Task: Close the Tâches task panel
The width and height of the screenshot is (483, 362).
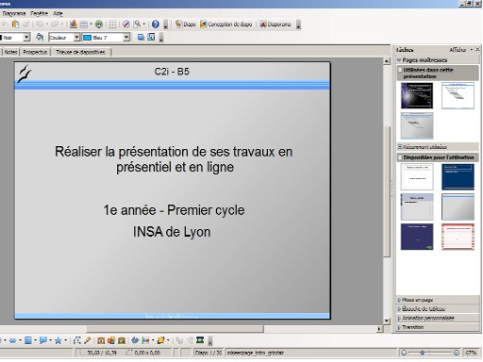Action: coord(477,50)
